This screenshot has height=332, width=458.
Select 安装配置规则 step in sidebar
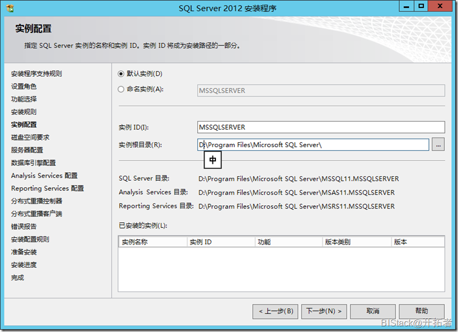click(30, 239)
